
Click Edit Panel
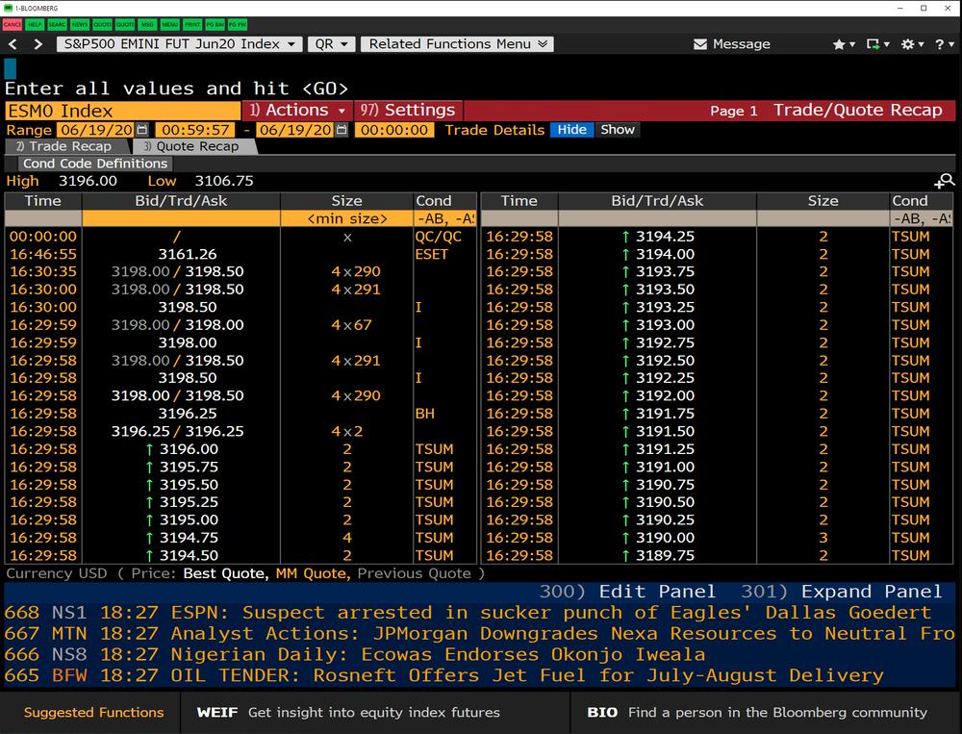click(627, 592)
